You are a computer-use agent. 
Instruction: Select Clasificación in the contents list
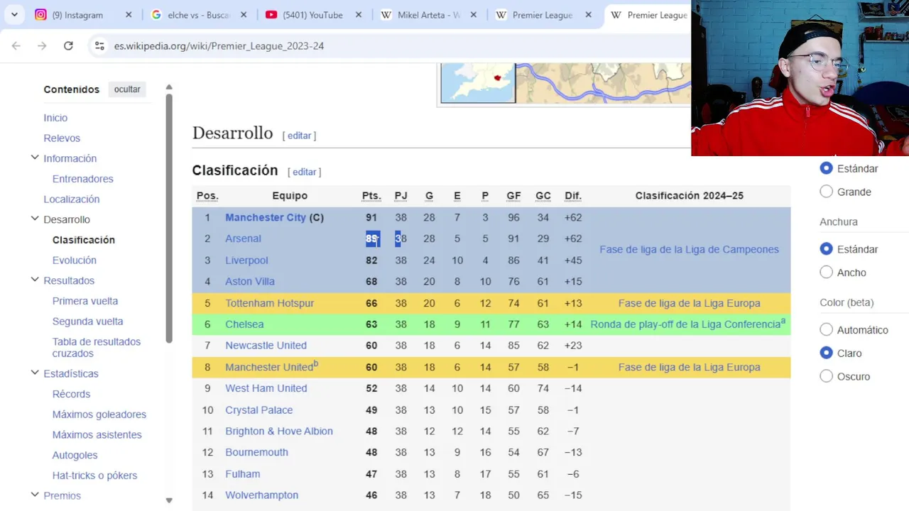coord(84,240)
